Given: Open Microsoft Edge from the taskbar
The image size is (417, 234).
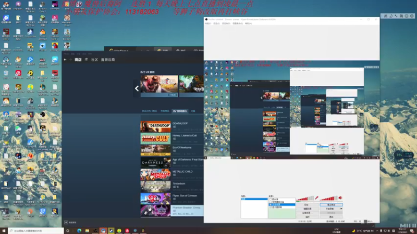Looking at the screenshot, I should click(x=79, y=231).
